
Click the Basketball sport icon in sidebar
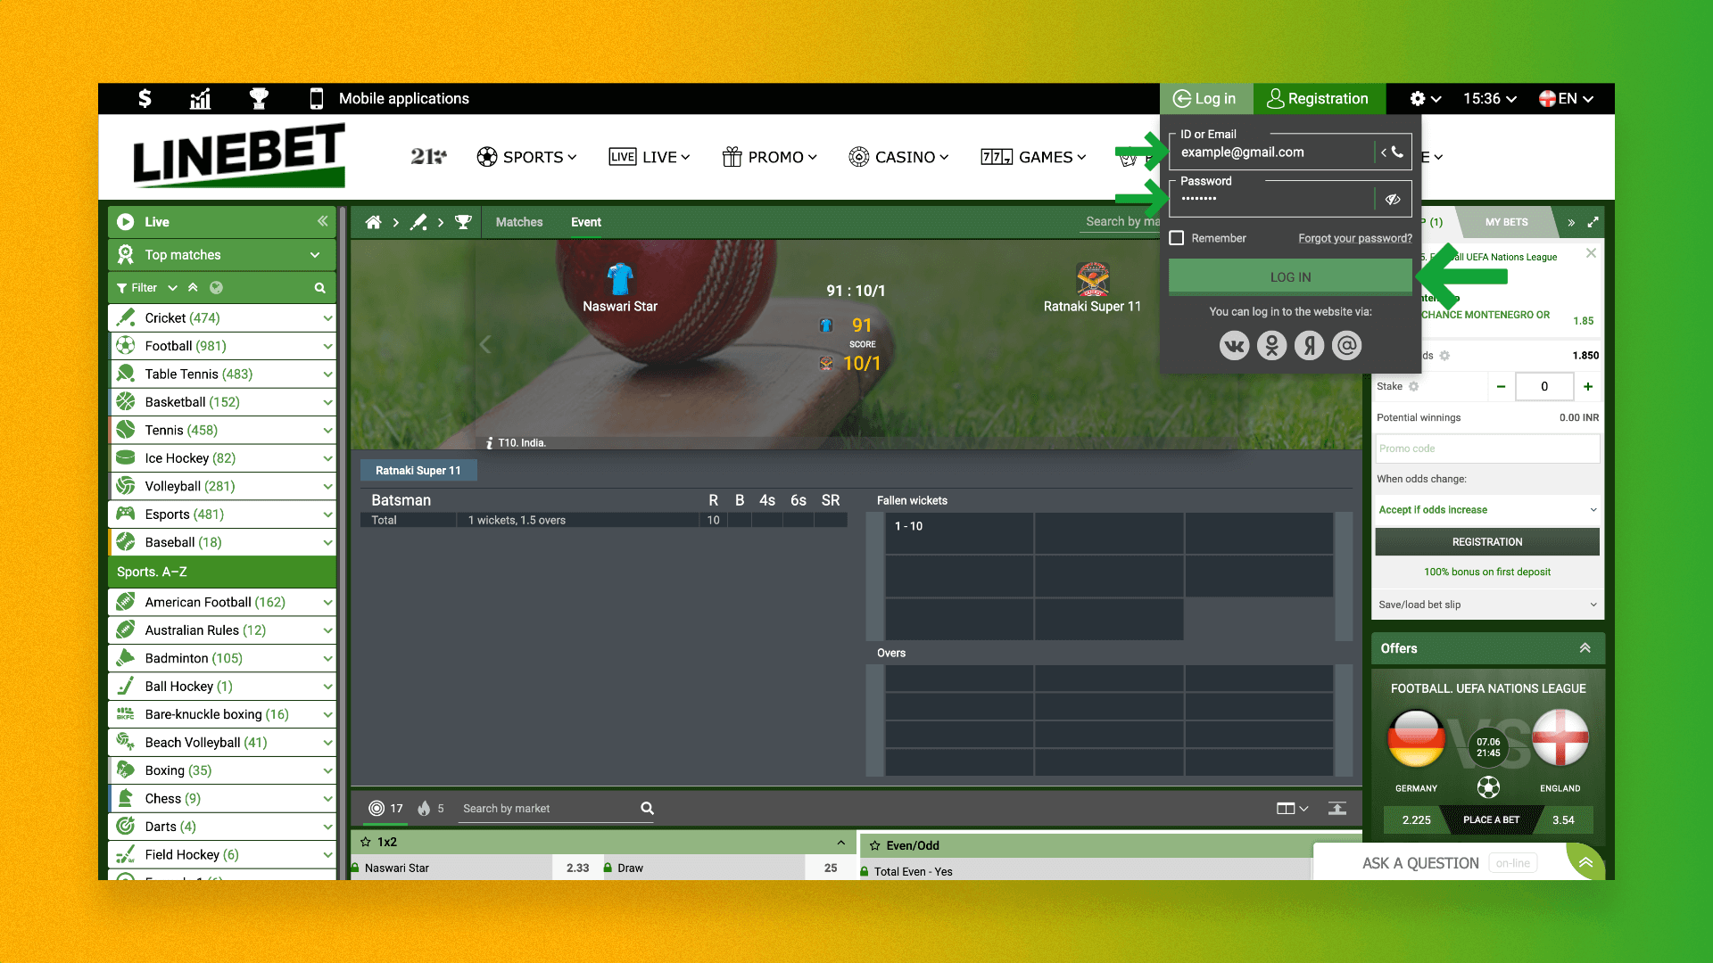pyautogui.click(x=127, y=401)
